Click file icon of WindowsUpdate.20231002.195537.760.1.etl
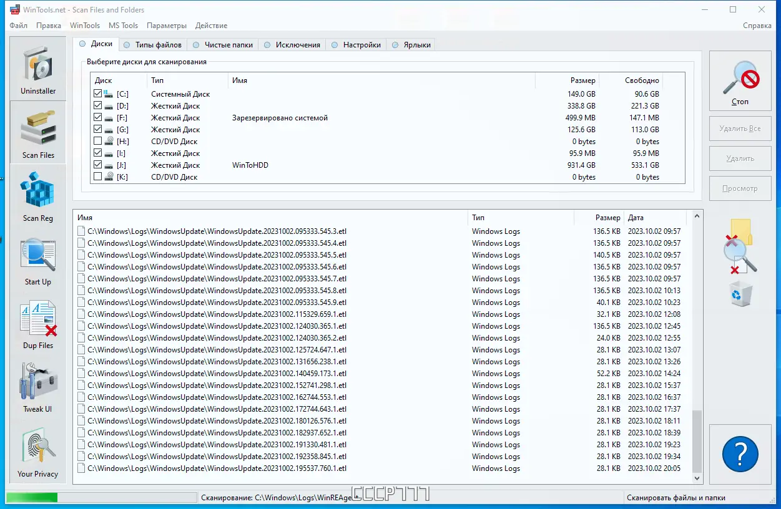The height and width of the screenshot is (509, 781). pos(81,468)
